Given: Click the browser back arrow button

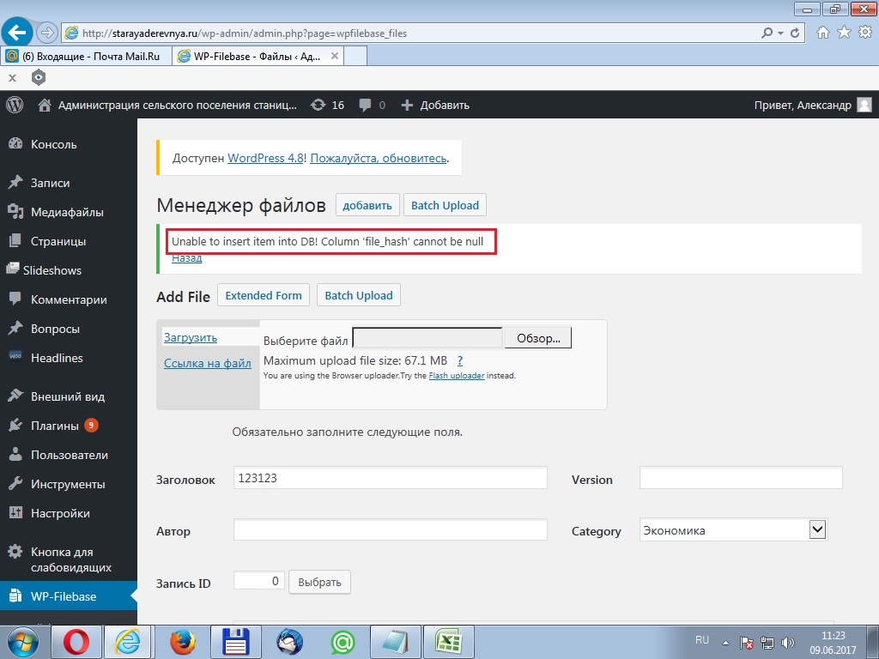Looking at the screenshot, I should click(18, 33).
